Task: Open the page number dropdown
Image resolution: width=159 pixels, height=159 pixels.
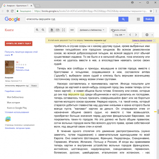Action: pos(120,35)
